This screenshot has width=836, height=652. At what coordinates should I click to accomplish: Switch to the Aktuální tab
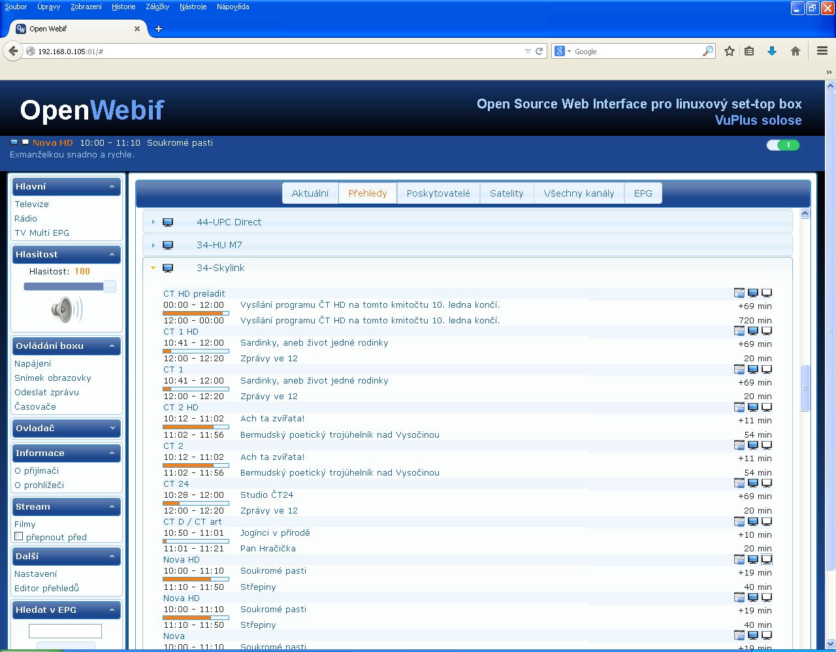tap(310, 193)
